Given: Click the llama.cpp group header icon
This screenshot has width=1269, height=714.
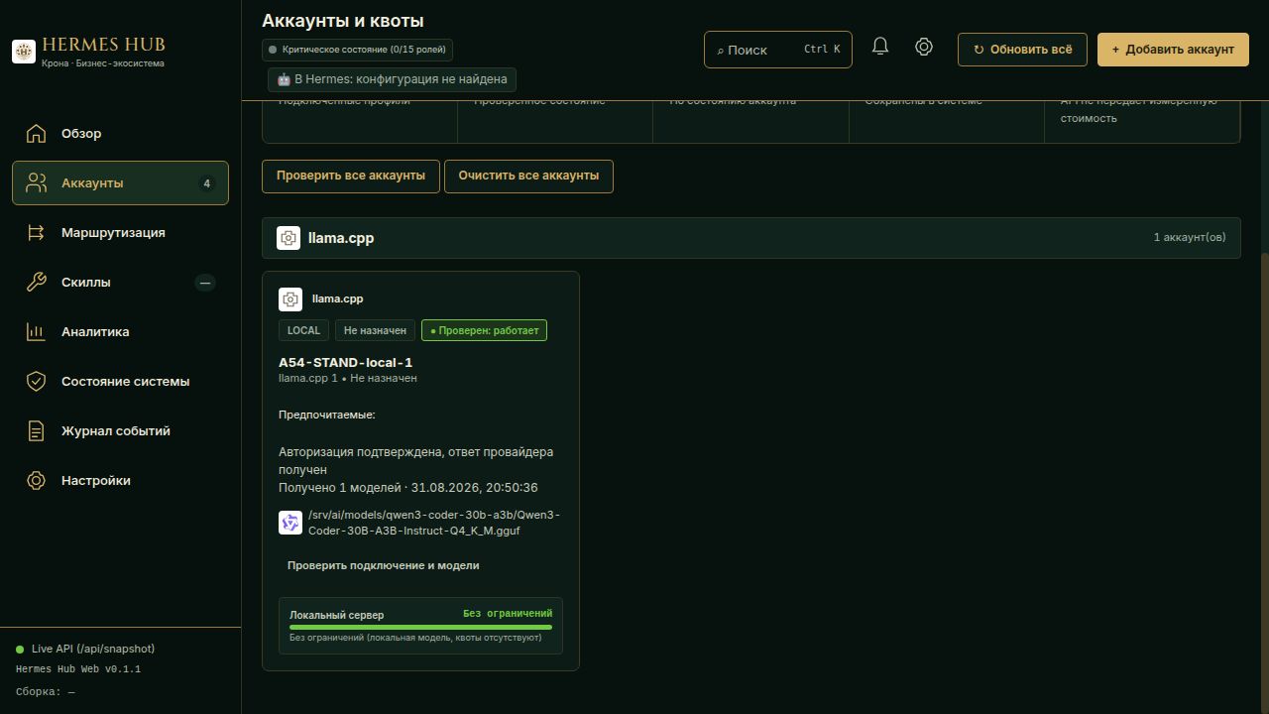Looking at the screenshot, I should (288, 238).
